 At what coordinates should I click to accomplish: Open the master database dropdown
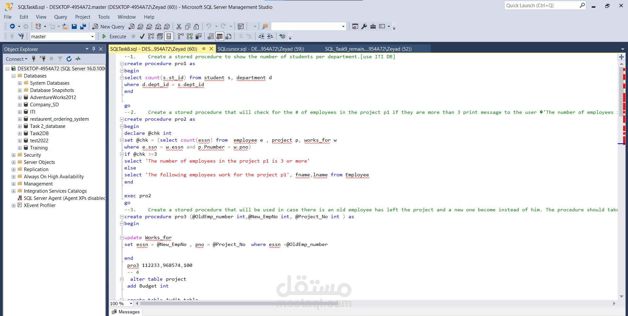(x=92, y=36)
